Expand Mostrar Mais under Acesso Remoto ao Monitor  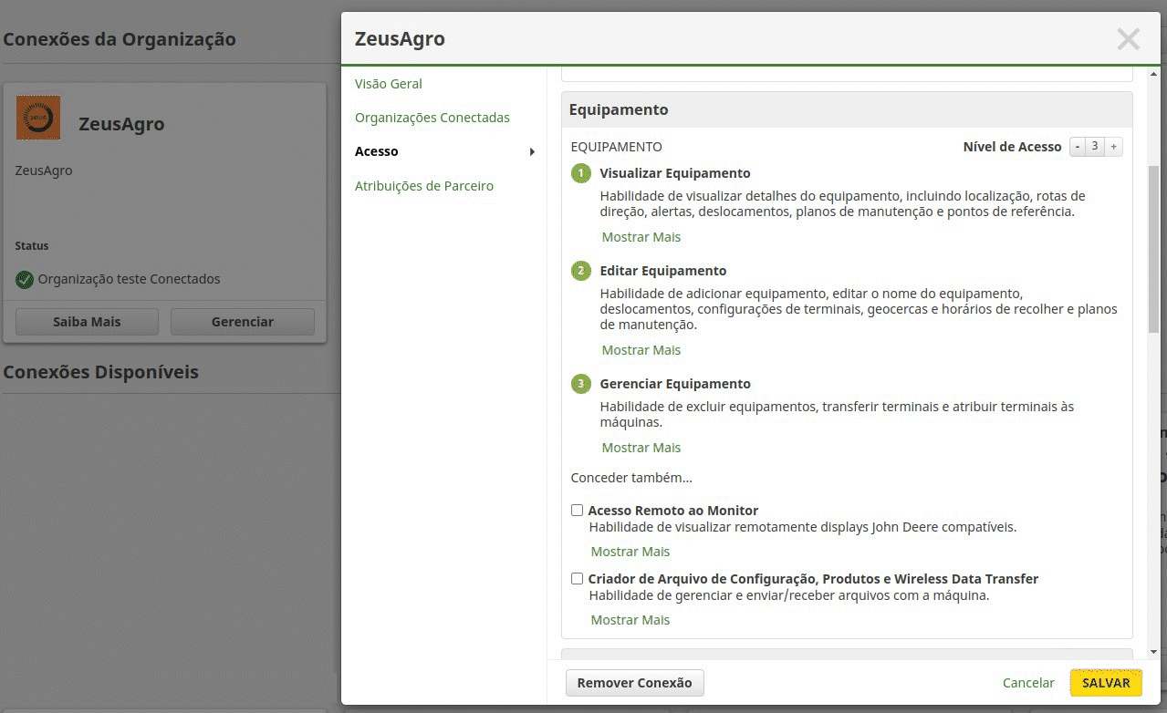pyautogui.click(x=630, y=552)
